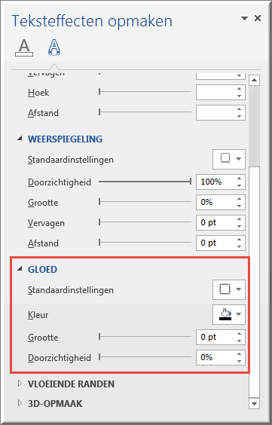Expand the 3D-OPMAAK section
272x425 pixels.
pyautogui.click(x=20, y=403)
